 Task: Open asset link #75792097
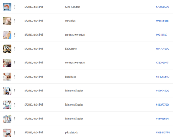click(x=162, y=63)
